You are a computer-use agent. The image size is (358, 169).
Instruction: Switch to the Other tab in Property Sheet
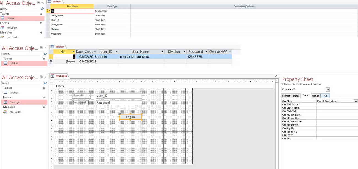click(316, 96)
